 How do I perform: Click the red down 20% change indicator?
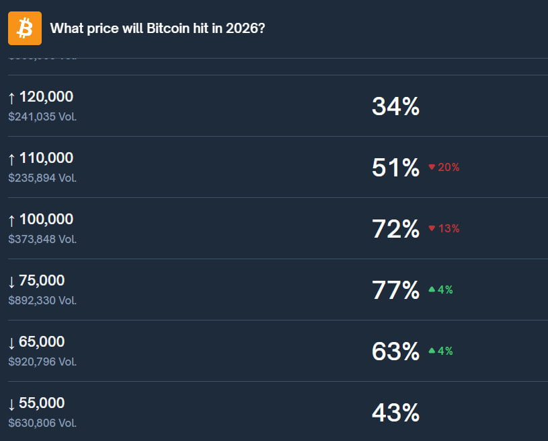pyautogui.click(x=444, y=168)
